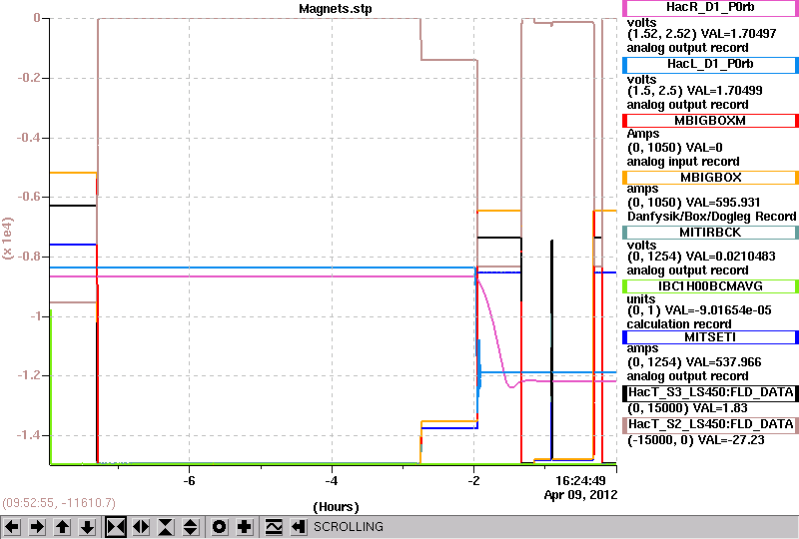Click the vertical zoom-out up-down triangles icon
Screen dimensions: 799x539
pos(191,527)
